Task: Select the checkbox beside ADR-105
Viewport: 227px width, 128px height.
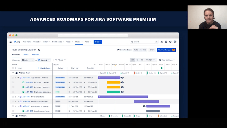Action: [x=13, y=97]
